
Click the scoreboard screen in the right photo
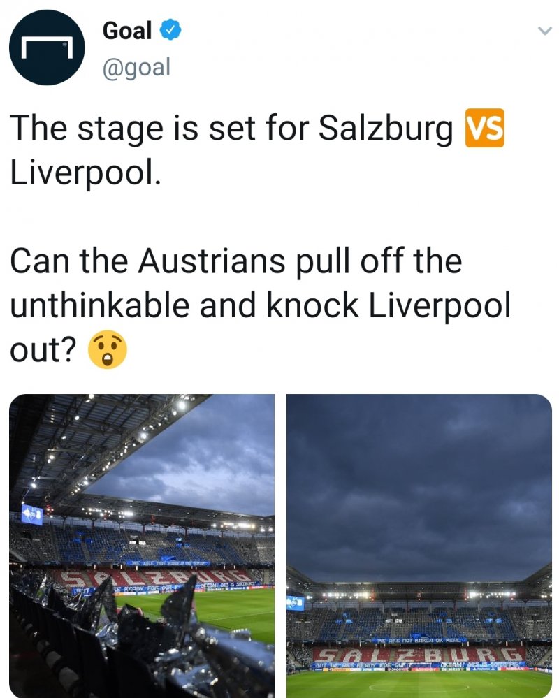click(x=296, y=603)
